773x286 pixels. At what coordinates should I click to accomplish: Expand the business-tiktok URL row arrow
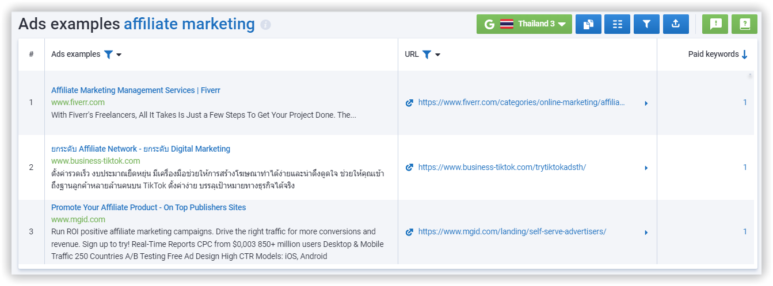click(646, 168)
